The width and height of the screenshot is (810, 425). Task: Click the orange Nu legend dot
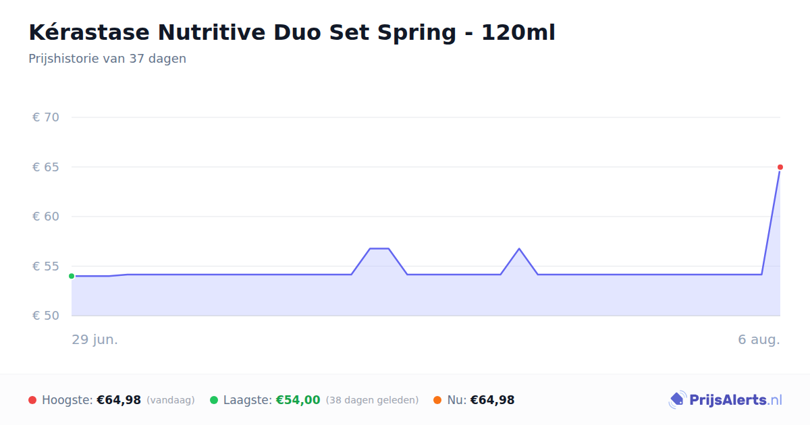(x=437, y=400)
